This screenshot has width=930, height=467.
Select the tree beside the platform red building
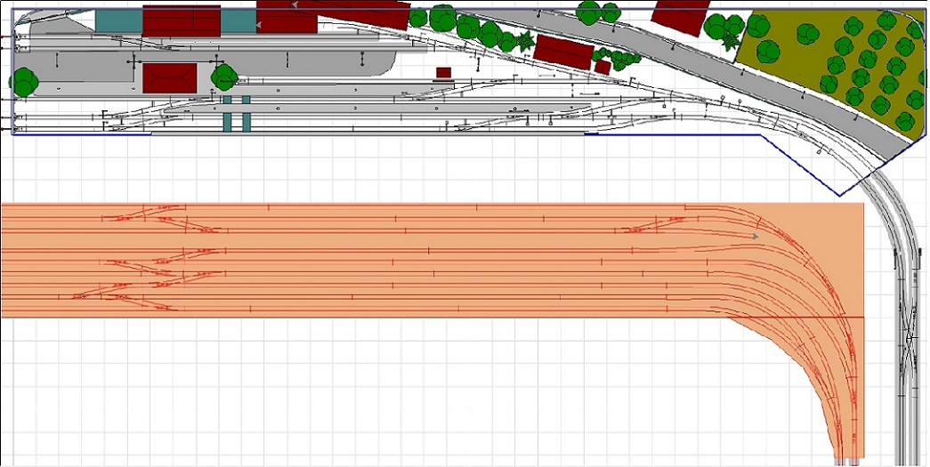(223, 77)
